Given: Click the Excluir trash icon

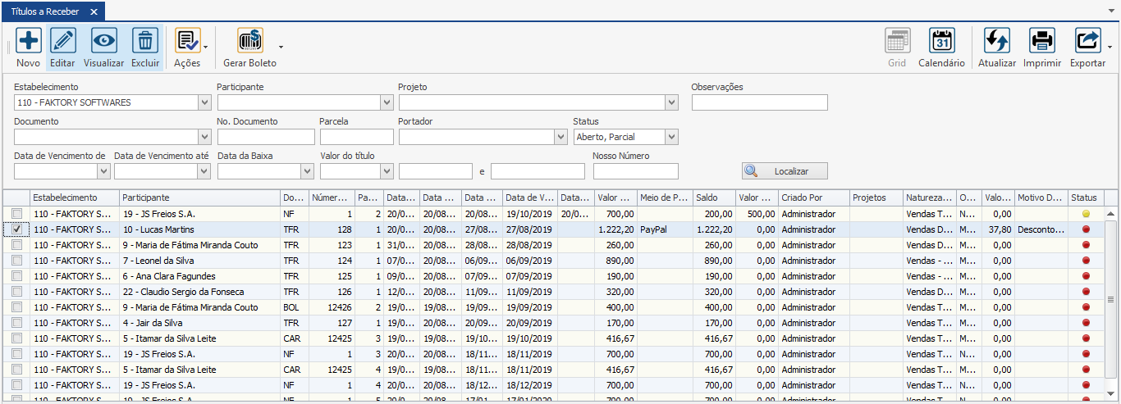Looking at the screenshot, I should click(x=145, y=41).
